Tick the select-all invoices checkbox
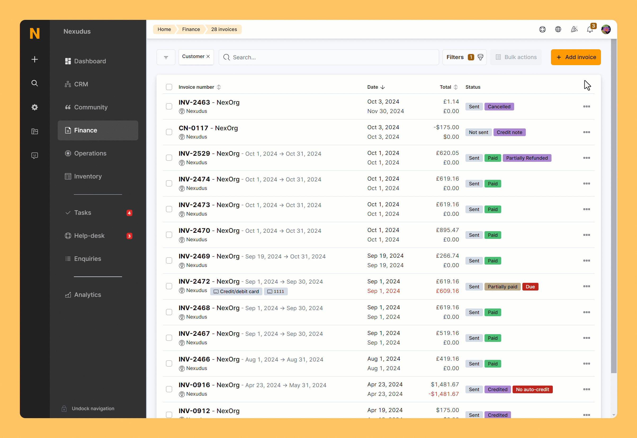637x438 pixels. click(169, 87)
